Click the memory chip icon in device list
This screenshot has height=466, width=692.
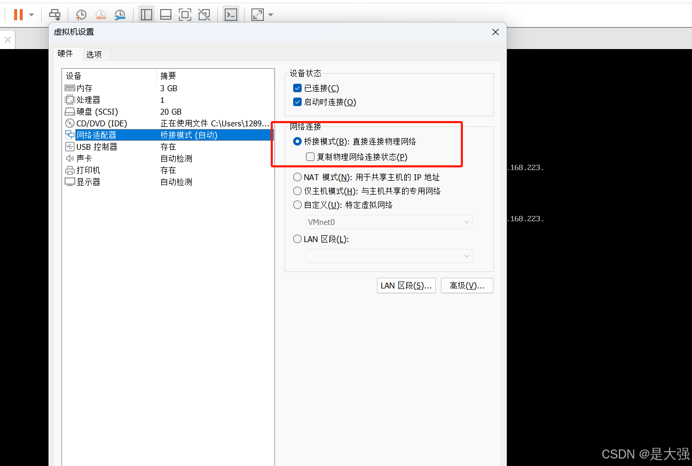coord(70,88)
